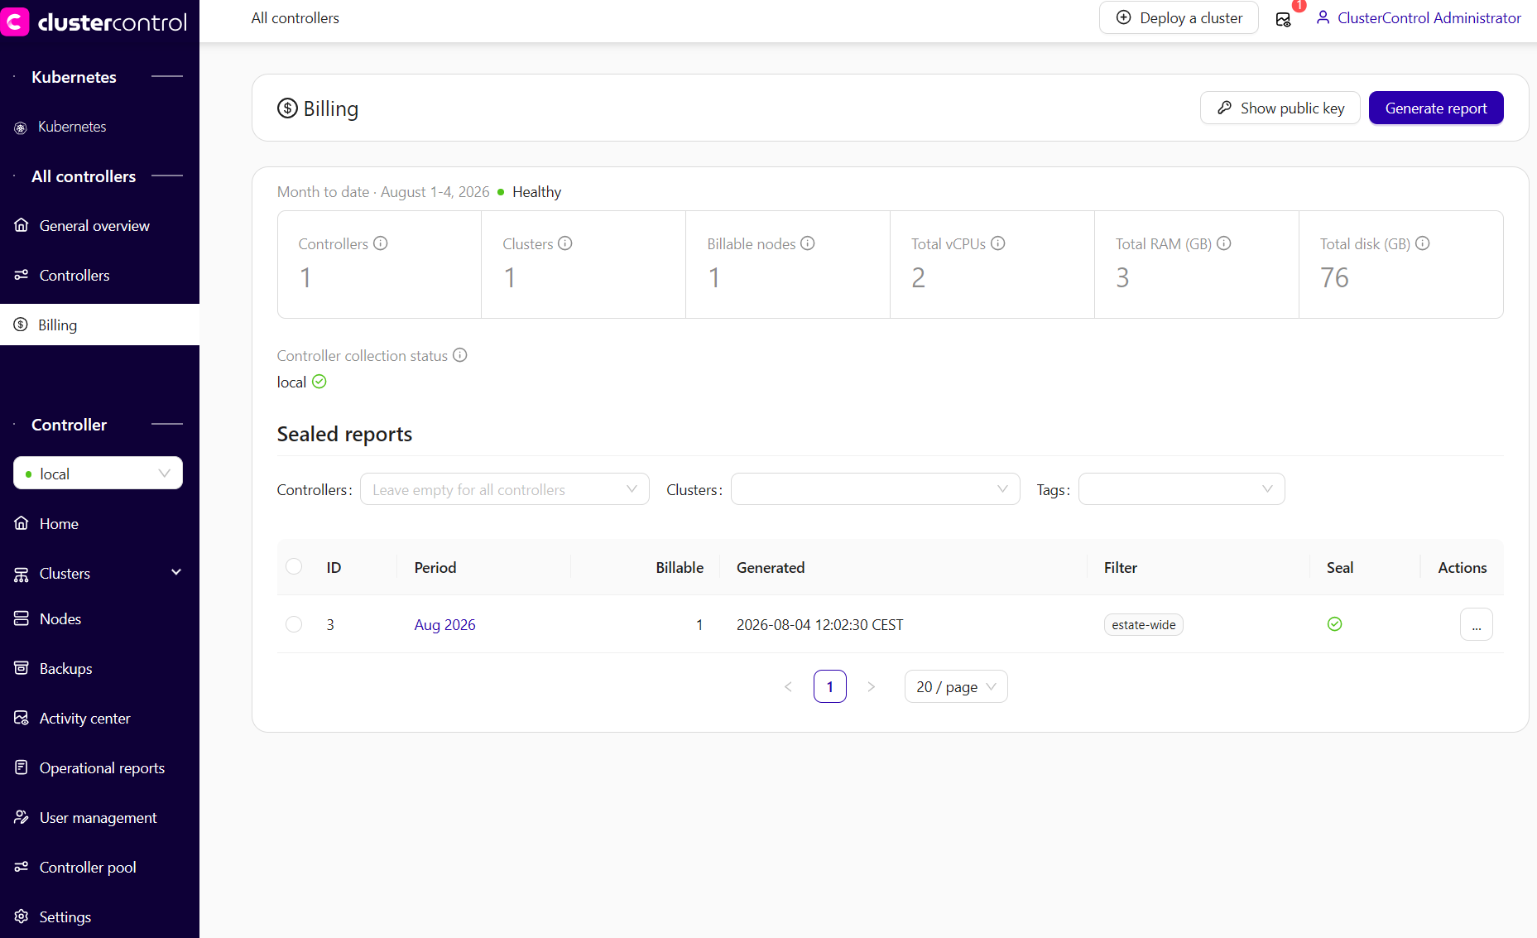Select report row with ID 3
This screenshot has width=1537, height=938.
pos(294,624)
